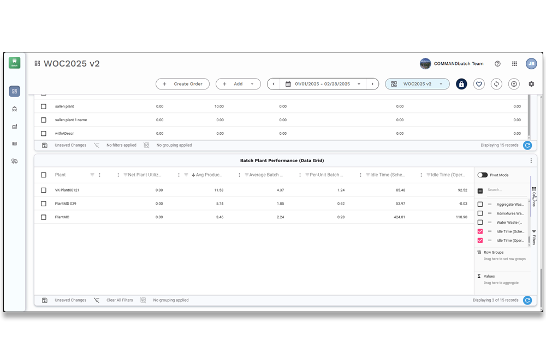
Task: Favorite dashboard with the heart icon
Action: tap(479, 84)
